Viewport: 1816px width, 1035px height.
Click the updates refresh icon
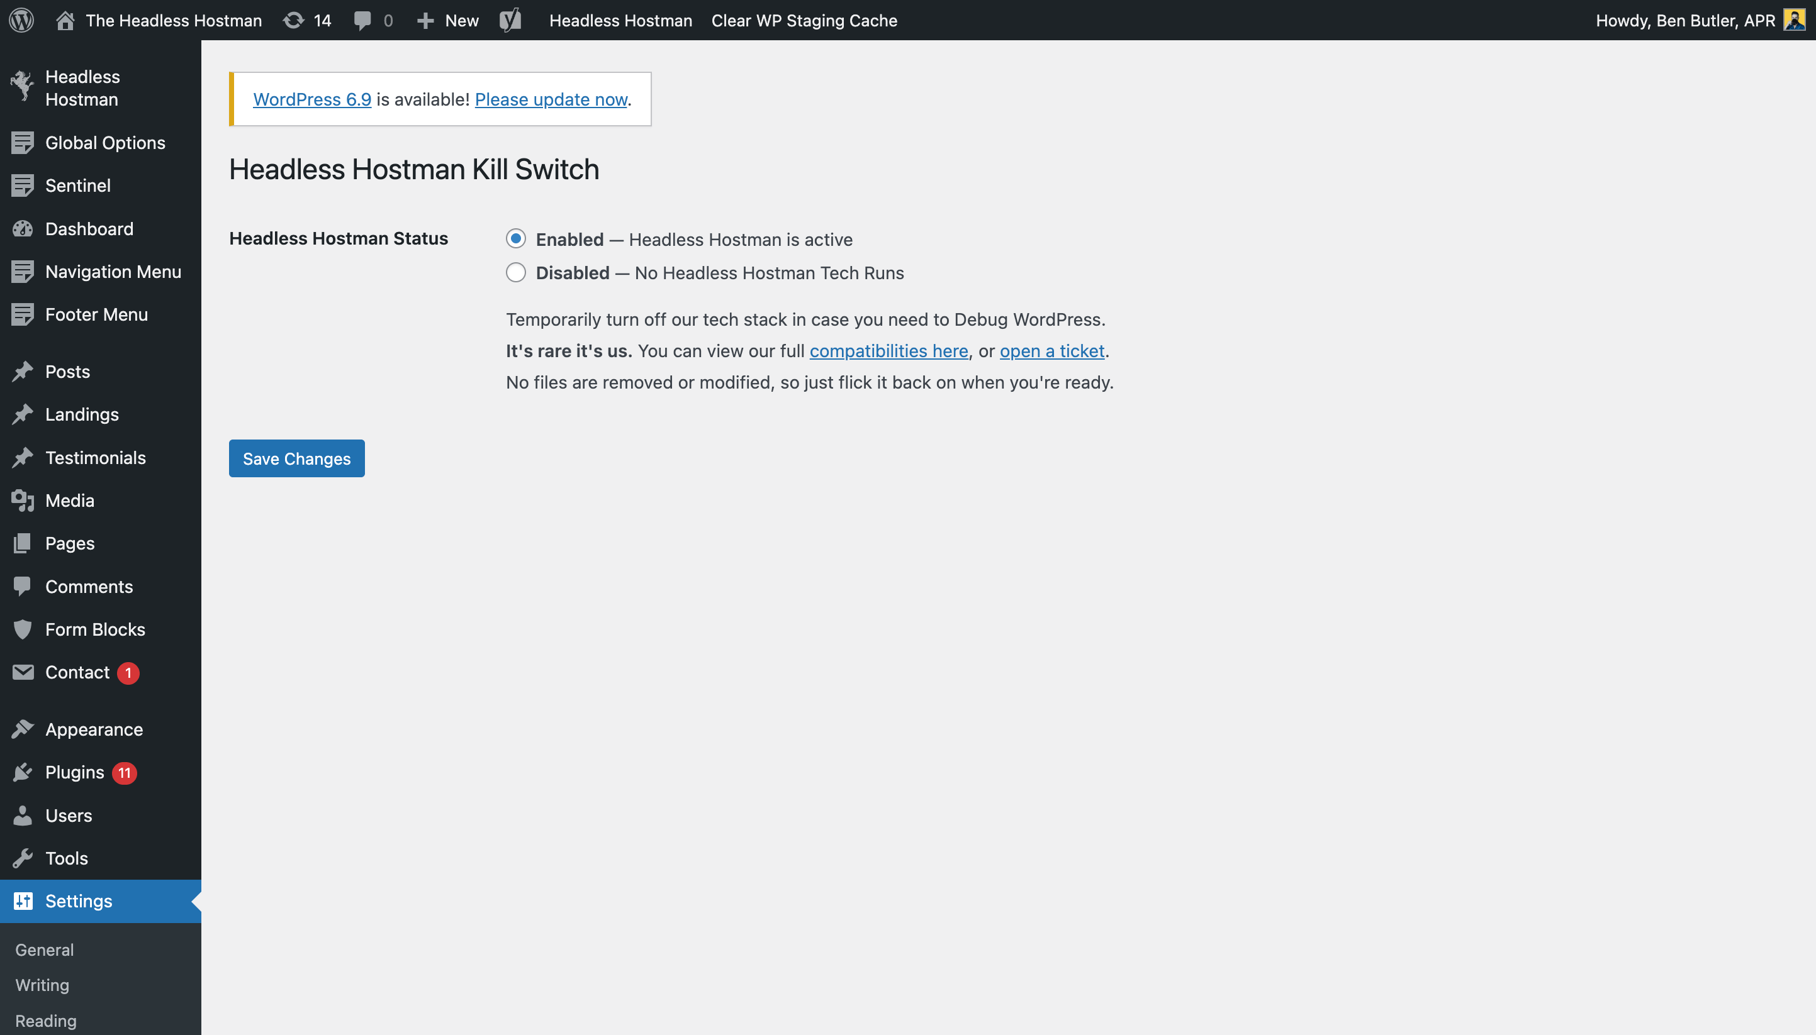[293, 20]
